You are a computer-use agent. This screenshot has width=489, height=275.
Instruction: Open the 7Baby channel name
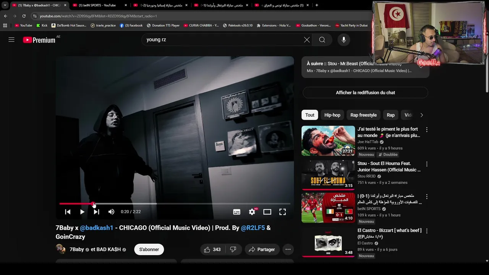tap(76, 249)
